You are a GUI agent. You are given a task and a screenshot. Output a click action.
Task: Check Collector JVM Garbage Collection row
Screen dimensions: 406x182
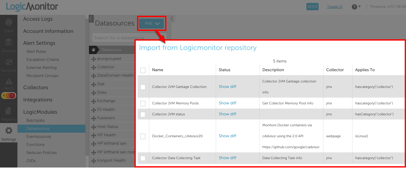(x=143, y=87)
